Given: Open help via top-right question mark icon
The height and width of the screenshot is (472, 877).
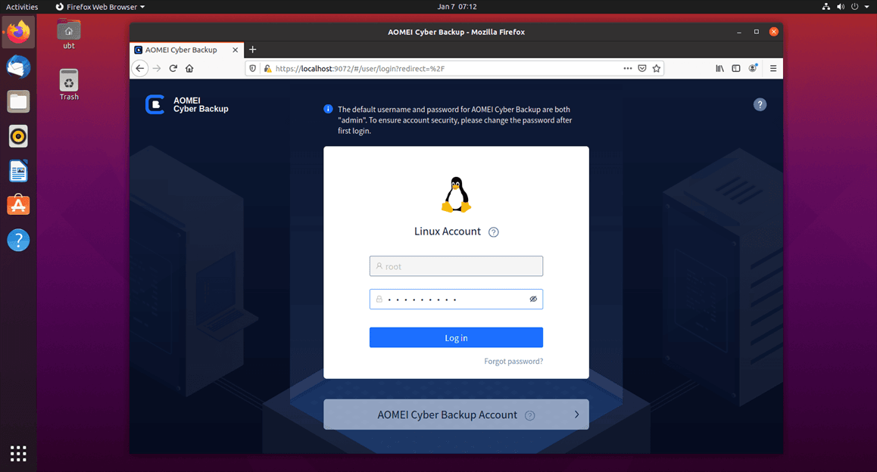Looking at the screenshot, I should [760, 104].
